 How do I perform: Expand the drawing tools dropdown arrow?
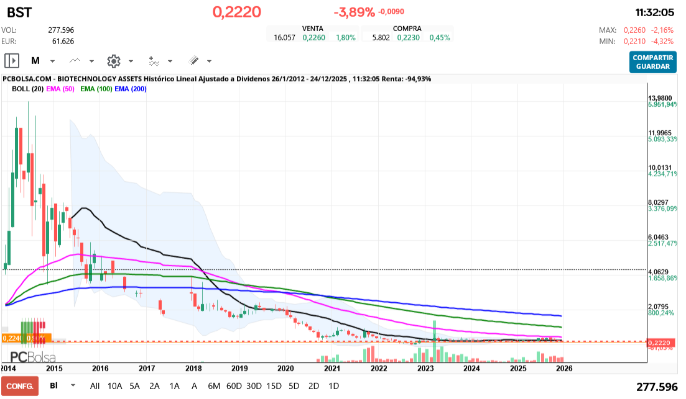click(x=209, y=61)
